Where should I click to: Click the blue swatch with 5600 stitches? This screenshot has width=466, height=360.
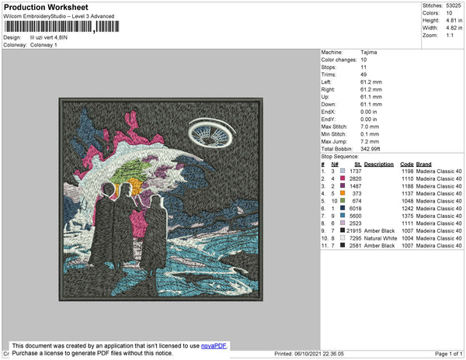(343, 216)
